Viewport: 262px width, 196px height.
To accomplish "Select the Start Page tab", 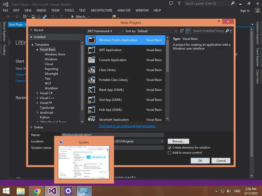I will click(x=16, y=24).
